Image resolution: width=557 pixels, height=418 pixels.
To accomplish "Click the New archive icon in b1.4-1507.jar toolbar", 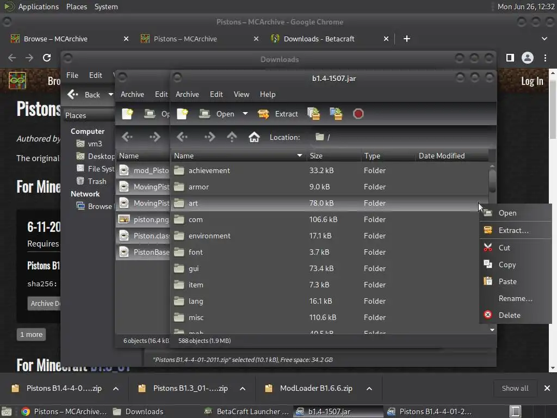I will point(182,114).
